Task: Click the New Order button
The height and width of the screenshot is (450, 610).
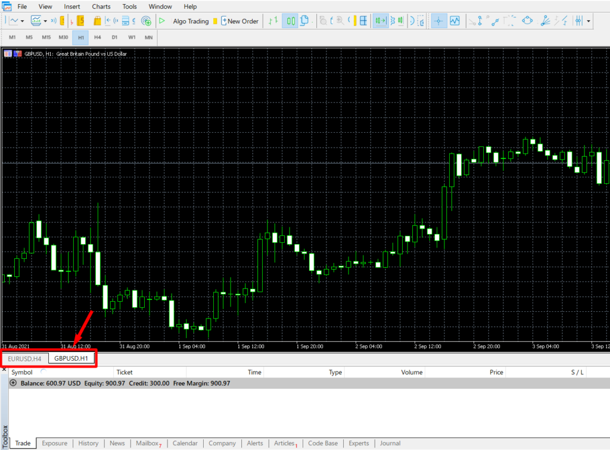Action: coord(239,21)
